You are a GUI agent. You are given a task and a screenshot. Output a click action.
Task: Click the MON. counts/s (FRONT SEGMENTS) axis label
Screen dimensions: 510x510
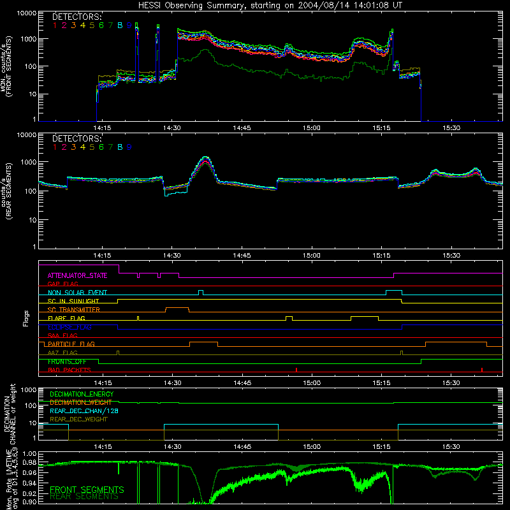click(x=6, y=66)
